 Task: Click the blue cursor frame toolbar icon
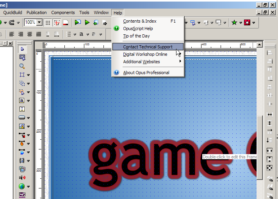193,23
